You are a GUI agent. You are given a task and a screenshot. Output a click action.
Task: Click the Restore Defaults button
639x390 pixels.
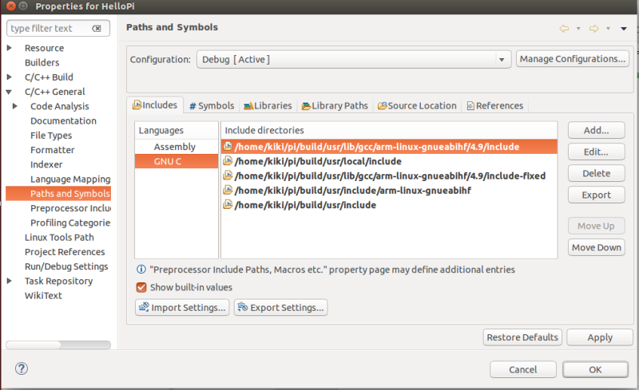522,337
